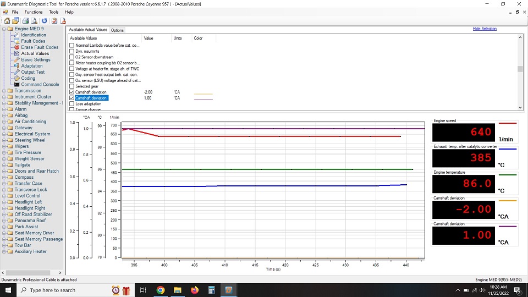Click the purple Camshaft deviation color line
The image size is (528, 297).
point(203,100)
